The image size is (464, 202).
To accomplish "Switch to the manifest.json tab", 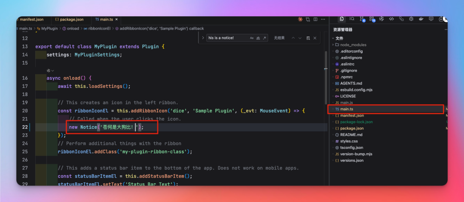I will 31,19.
